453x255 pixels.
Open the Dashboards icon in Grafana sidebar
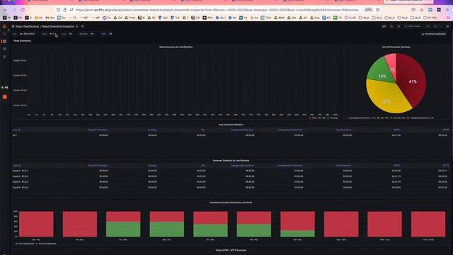coord(4,41)
